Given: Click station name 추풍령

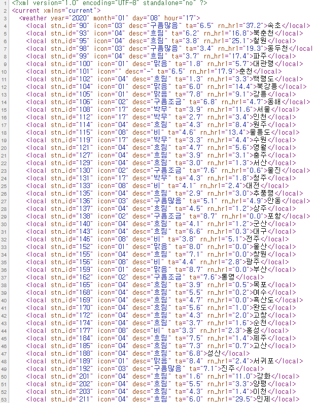Looking at the screenshot, I should [264, 193].
